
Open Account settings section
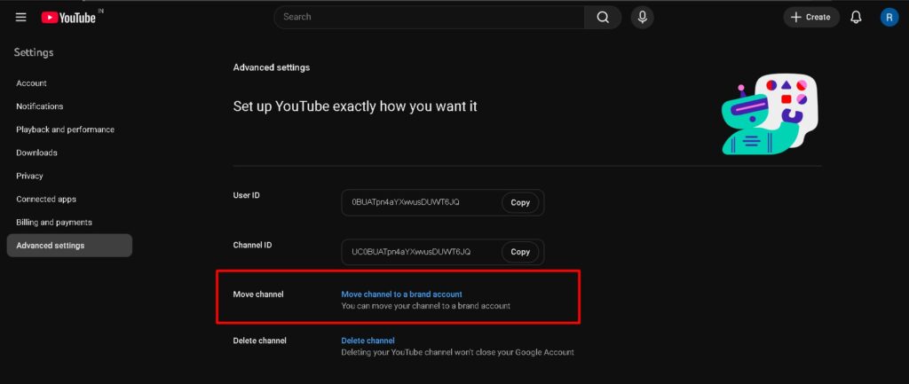click(x=69, y=83)
